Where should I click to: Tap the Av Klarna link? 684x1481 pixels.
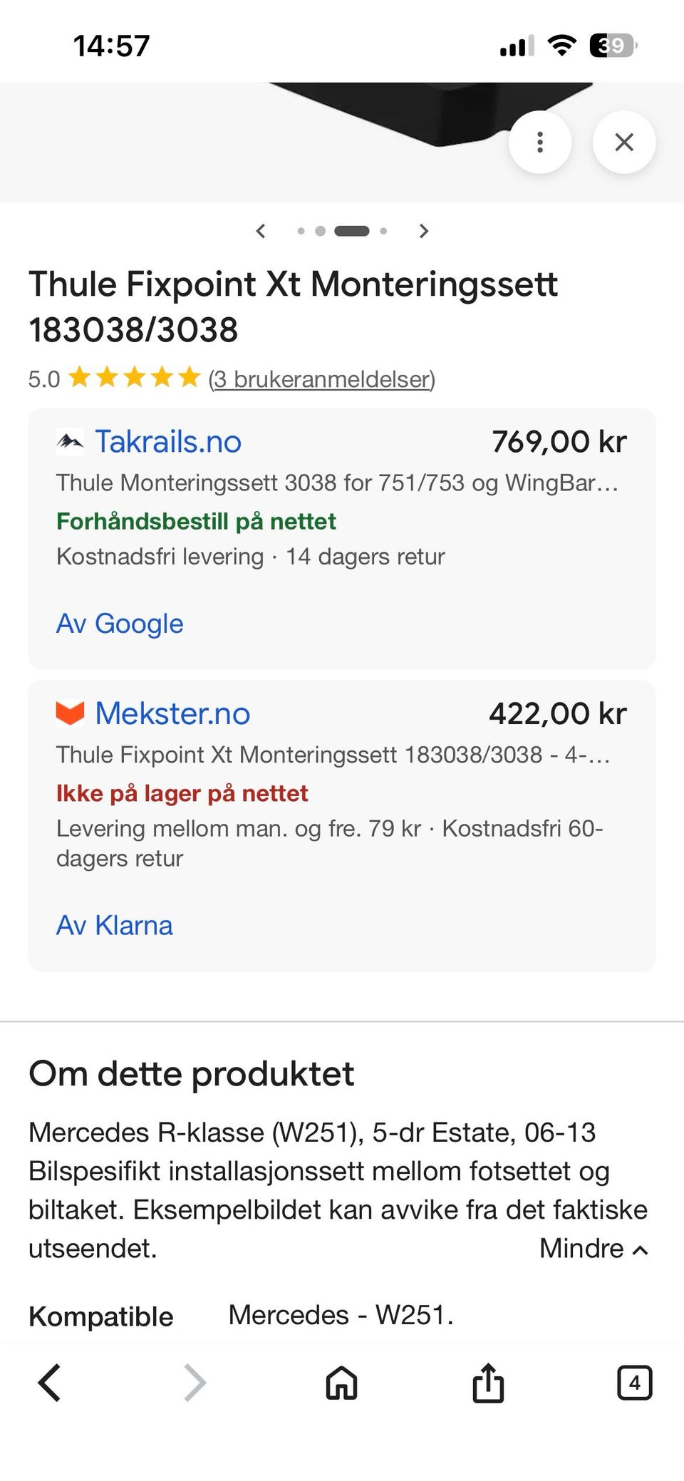(114, 925)
